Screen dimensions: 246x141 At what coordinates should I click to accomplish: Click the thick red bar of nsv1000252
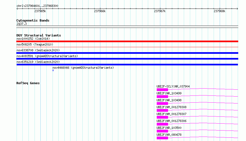(127, 41)
